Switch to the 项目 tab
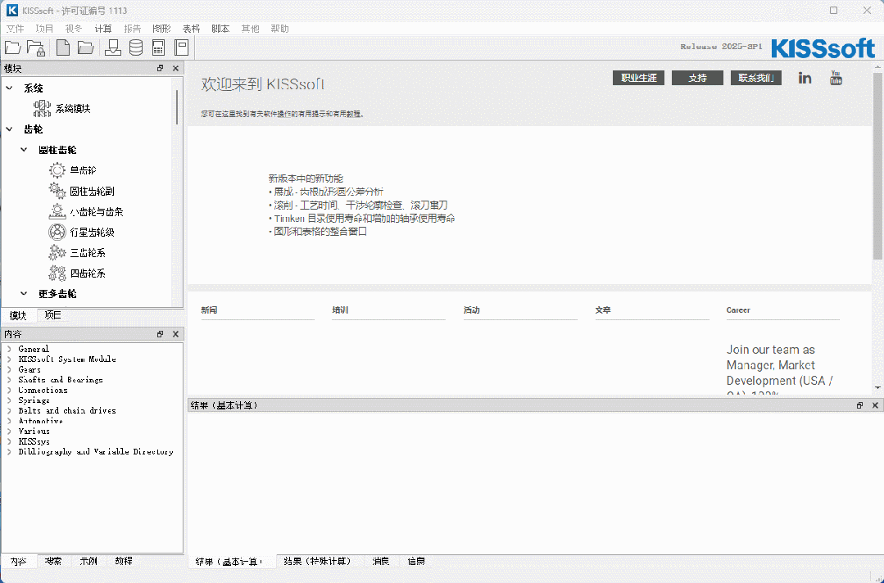The height and width of the screenshot is (583, 884). tap(53, 315)
